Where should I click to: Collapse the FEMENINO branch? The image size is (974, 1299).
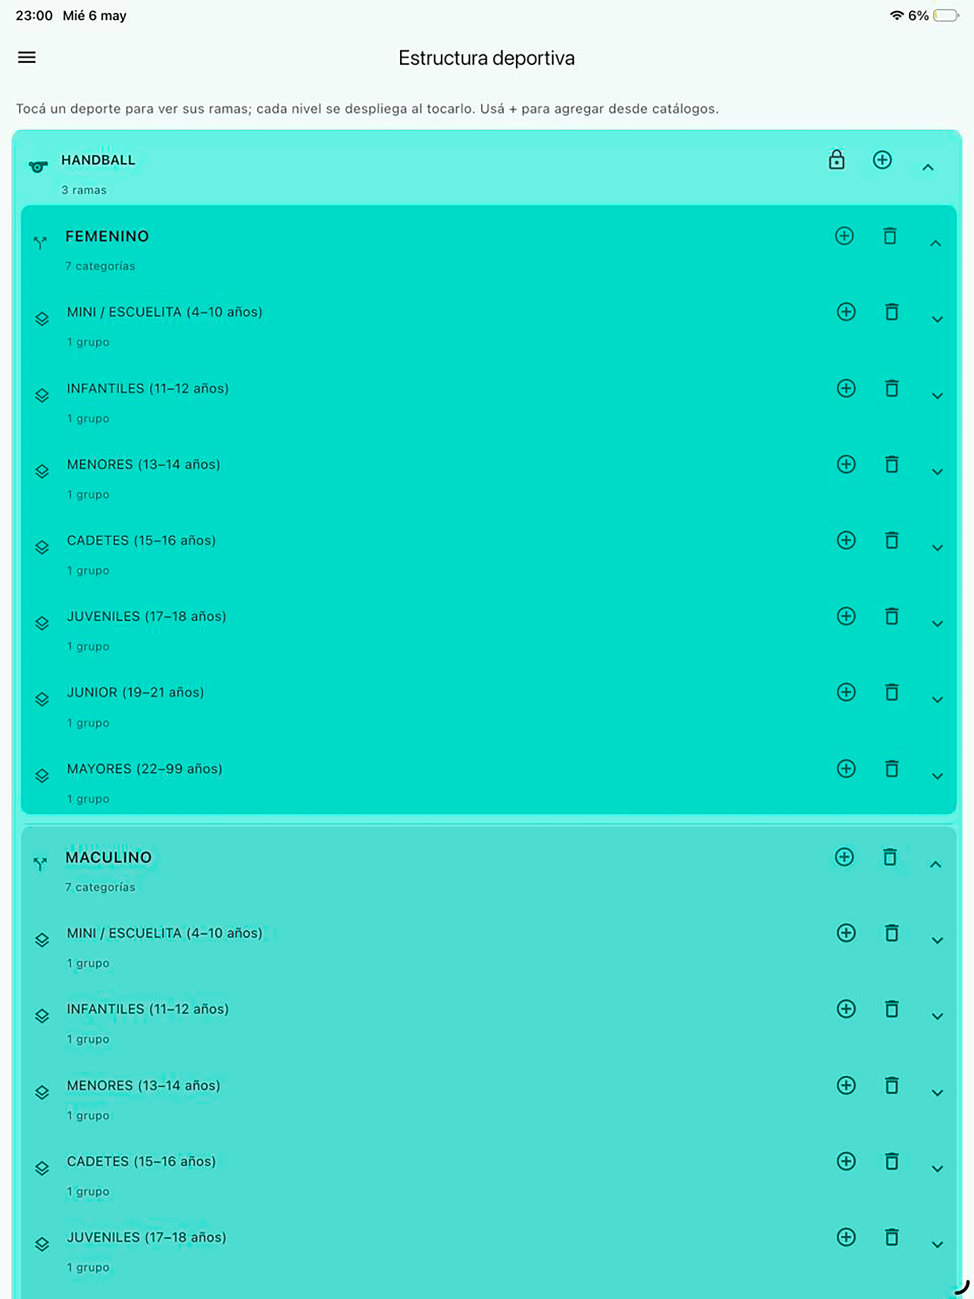935,243
